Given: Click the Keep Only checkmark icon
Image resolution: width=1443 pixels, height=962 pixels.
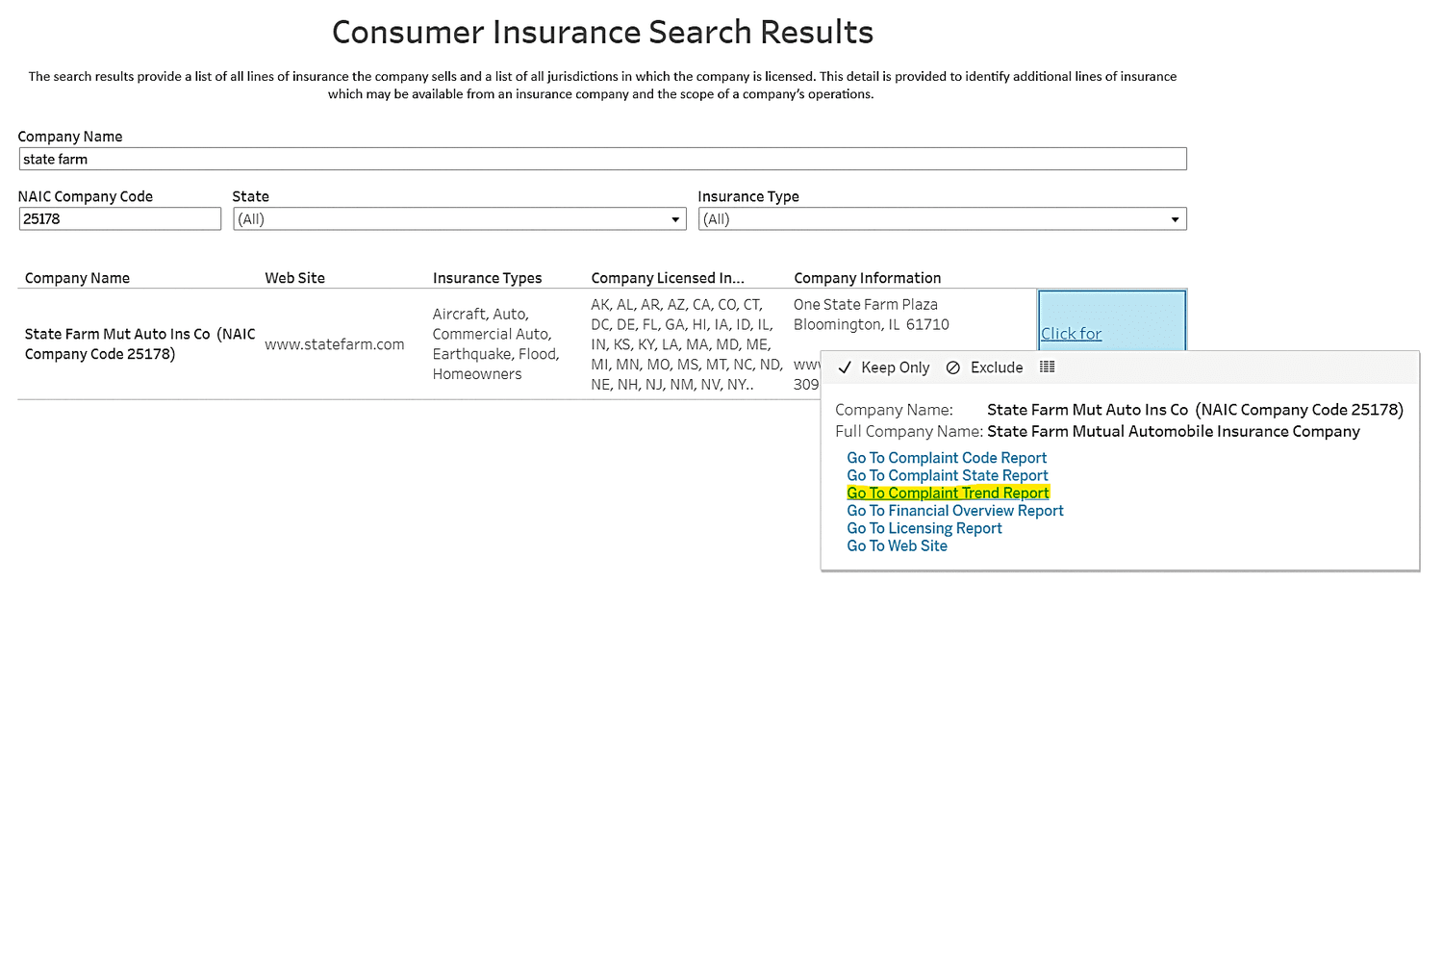Looking at the screenshot, I should (x=845, y=367).
